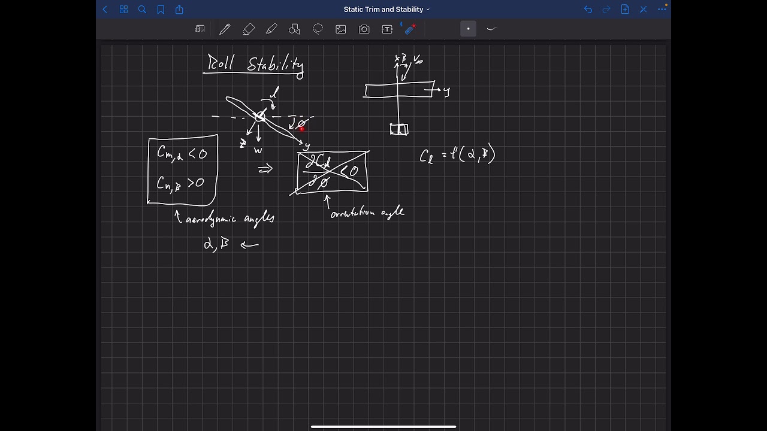Select the Lasso selection tool

click(318, 29)
